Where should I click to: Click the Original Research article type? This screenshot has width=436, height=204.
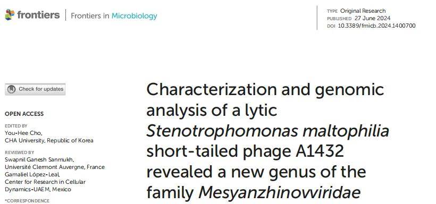click(x=363, y=11)
